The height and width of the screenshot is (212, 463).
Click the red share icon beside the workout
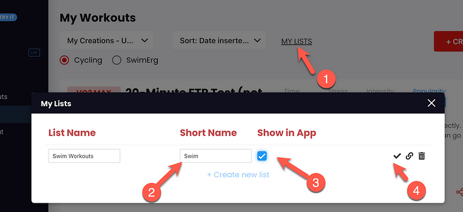point(460,192)
